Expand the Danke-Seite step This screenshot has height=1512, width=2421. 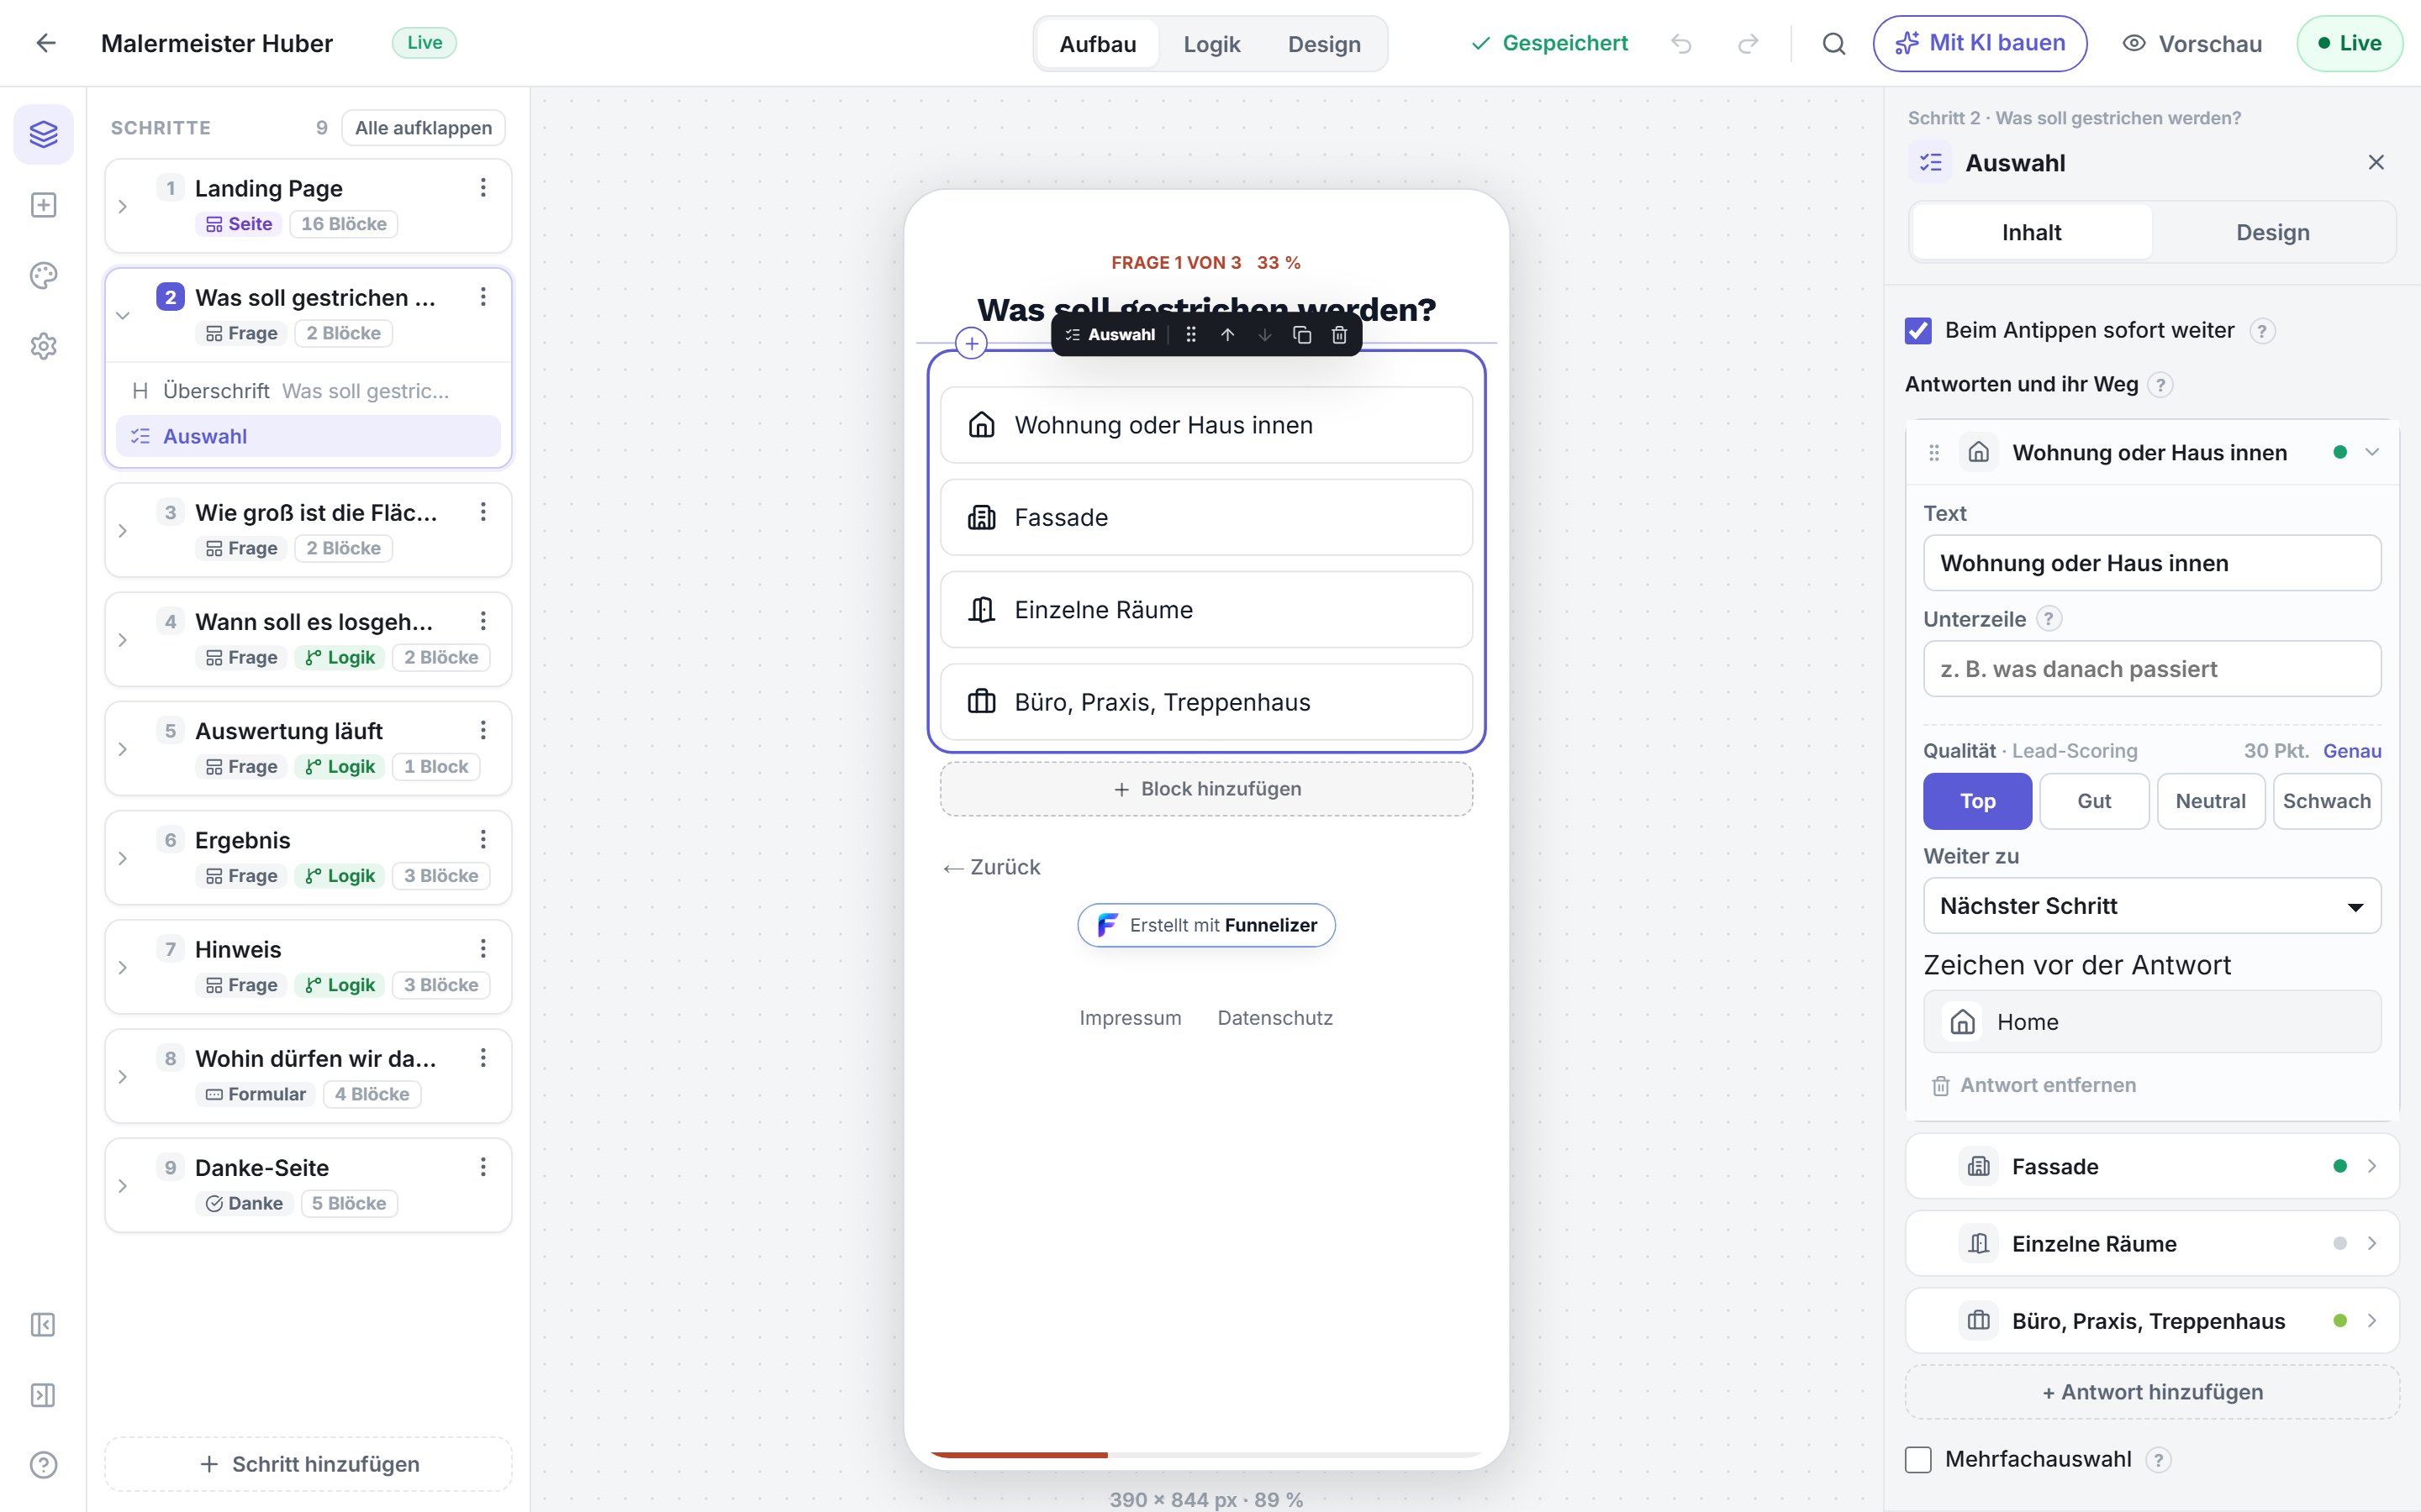pyautogui.click(x=122, y=1186)
